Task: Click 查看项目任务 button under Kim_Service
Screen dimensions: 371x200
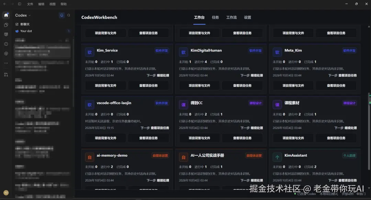Action: click(148, 86)
